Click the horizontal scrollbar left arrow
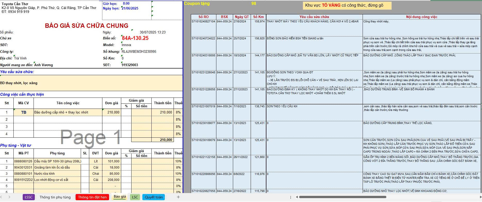This screenshot has width=482, height=202. click(x=297, y=197)
